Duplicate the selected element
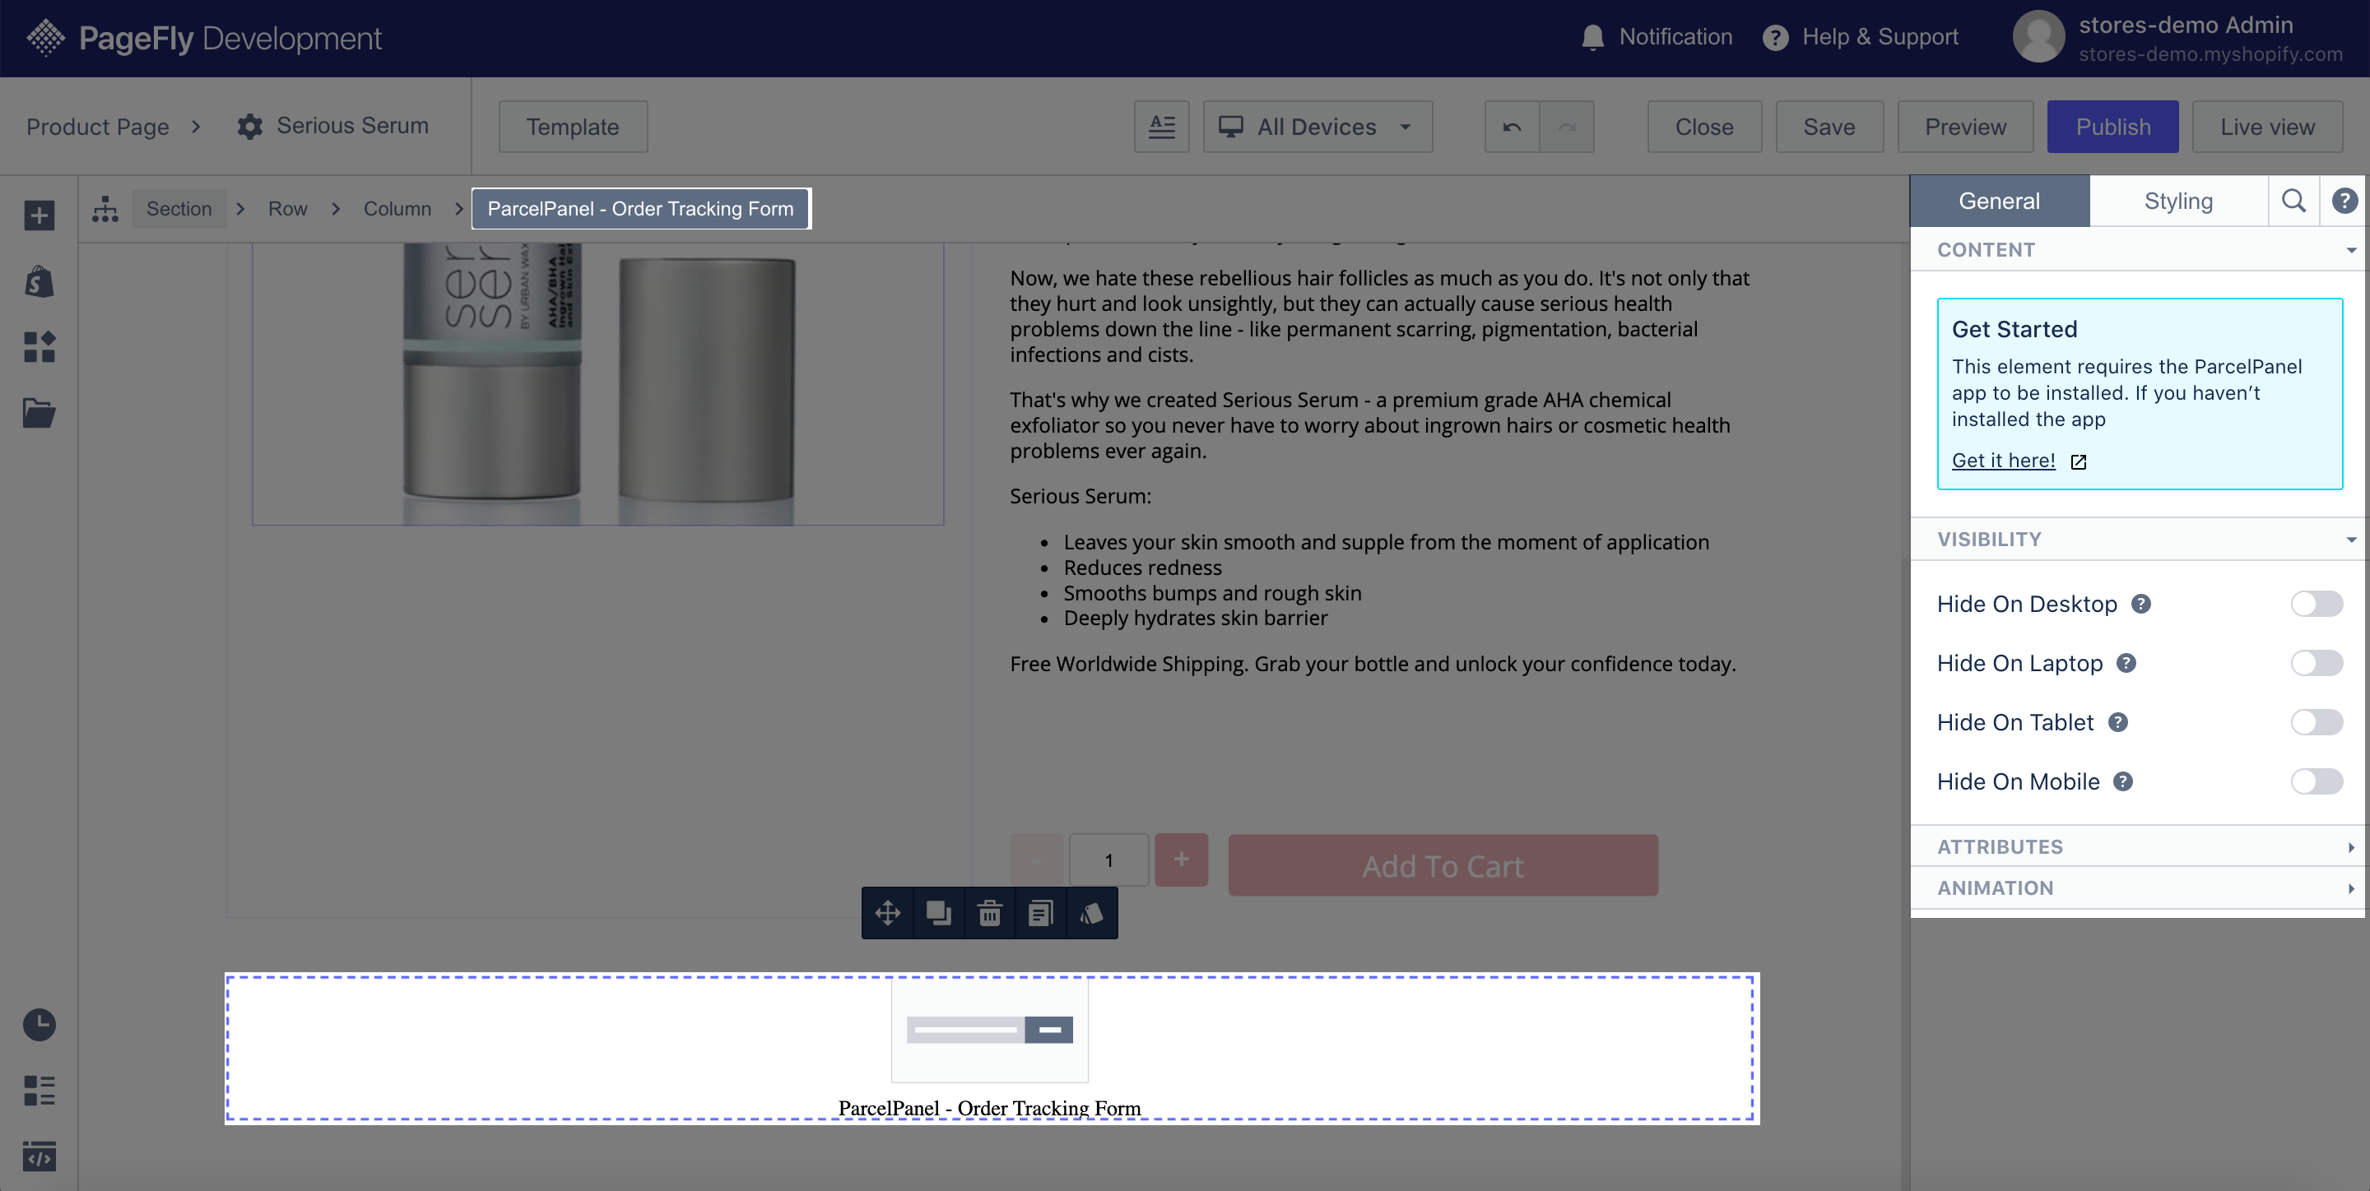The width and height of the screenshot is (2370, 1191). click(x=938, y=913)
